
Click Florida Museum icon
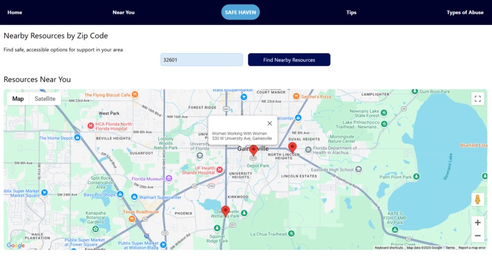click(x=169, y=179)
